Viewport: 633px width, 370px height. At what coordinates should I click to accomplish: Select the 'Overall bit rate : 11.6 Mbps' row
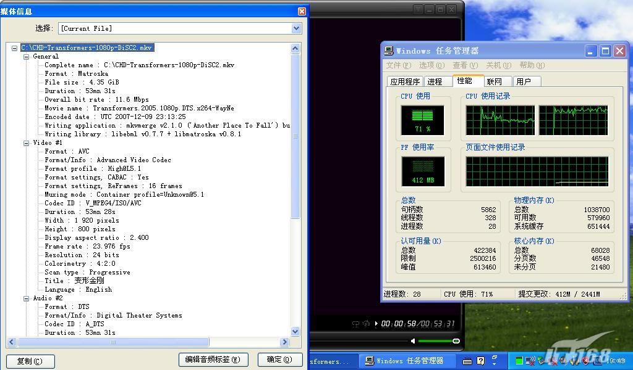tap(96, 100)
